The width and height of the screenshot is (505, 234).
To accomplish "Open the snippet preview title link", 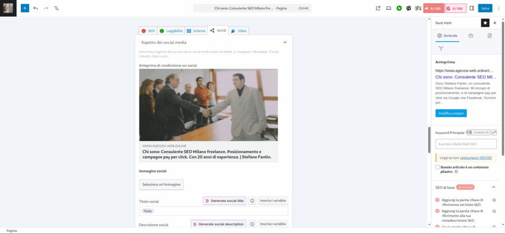I will click(466, 77).
